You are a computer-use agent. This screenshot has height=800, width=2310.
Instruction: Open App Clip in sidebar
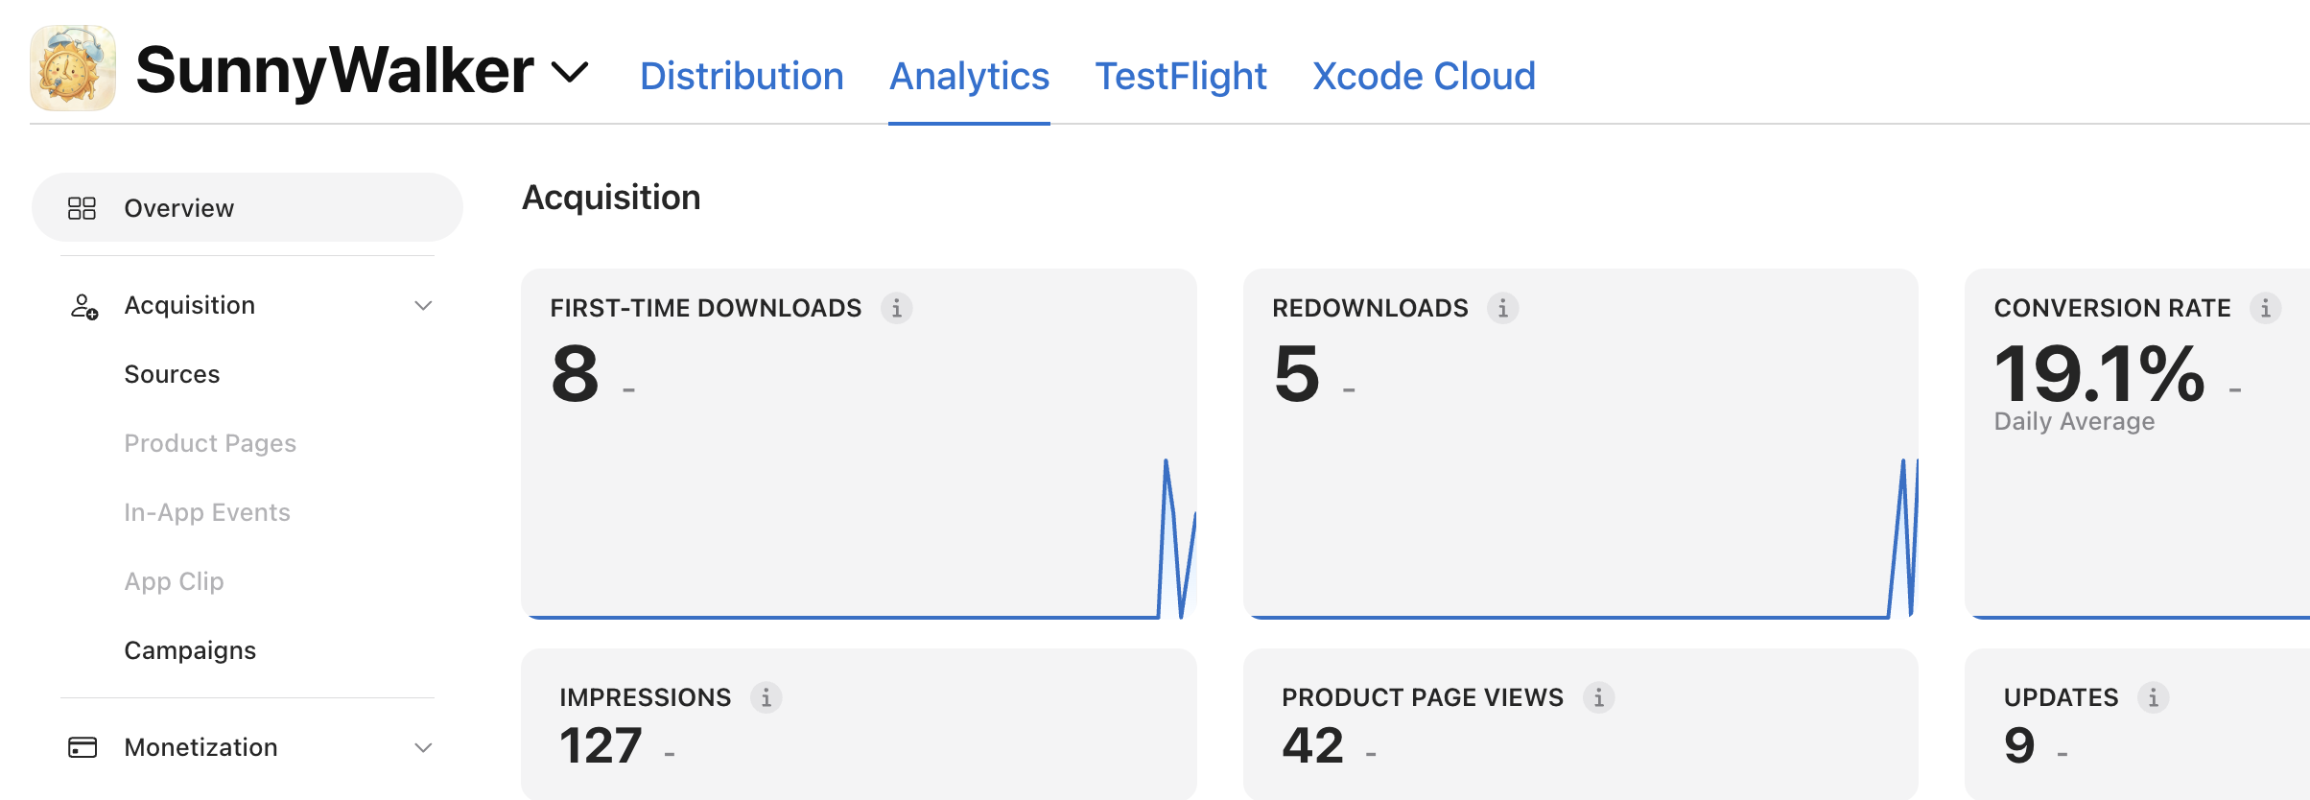point(174,581)
